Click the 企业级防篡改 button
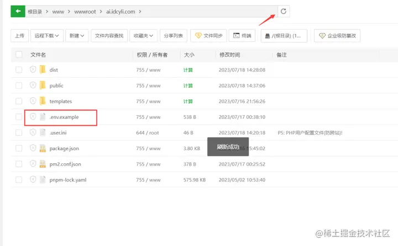 pyautogui.click(x=337, y=35)
